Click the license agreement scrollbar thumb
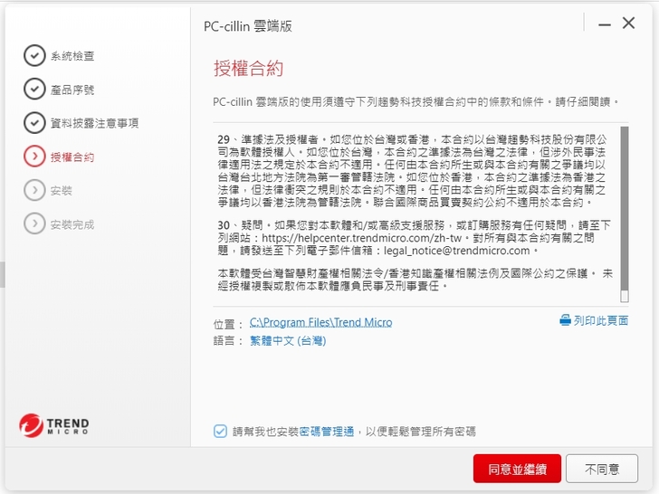Image resolution: width=659 pixels, height=494 pixels. (625, 208)
